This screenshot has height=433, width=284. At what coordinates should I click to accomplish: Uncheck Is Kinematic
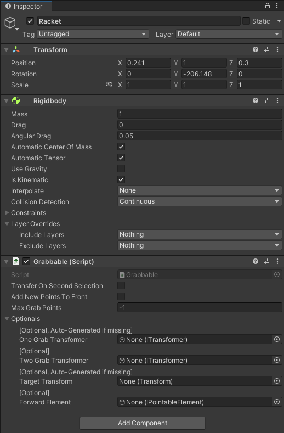point(121,179)
